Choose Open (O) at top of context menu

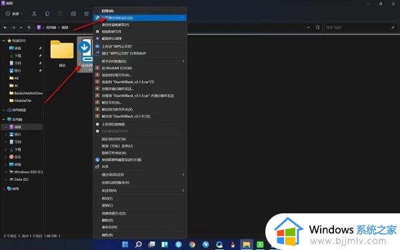[107, 11]
